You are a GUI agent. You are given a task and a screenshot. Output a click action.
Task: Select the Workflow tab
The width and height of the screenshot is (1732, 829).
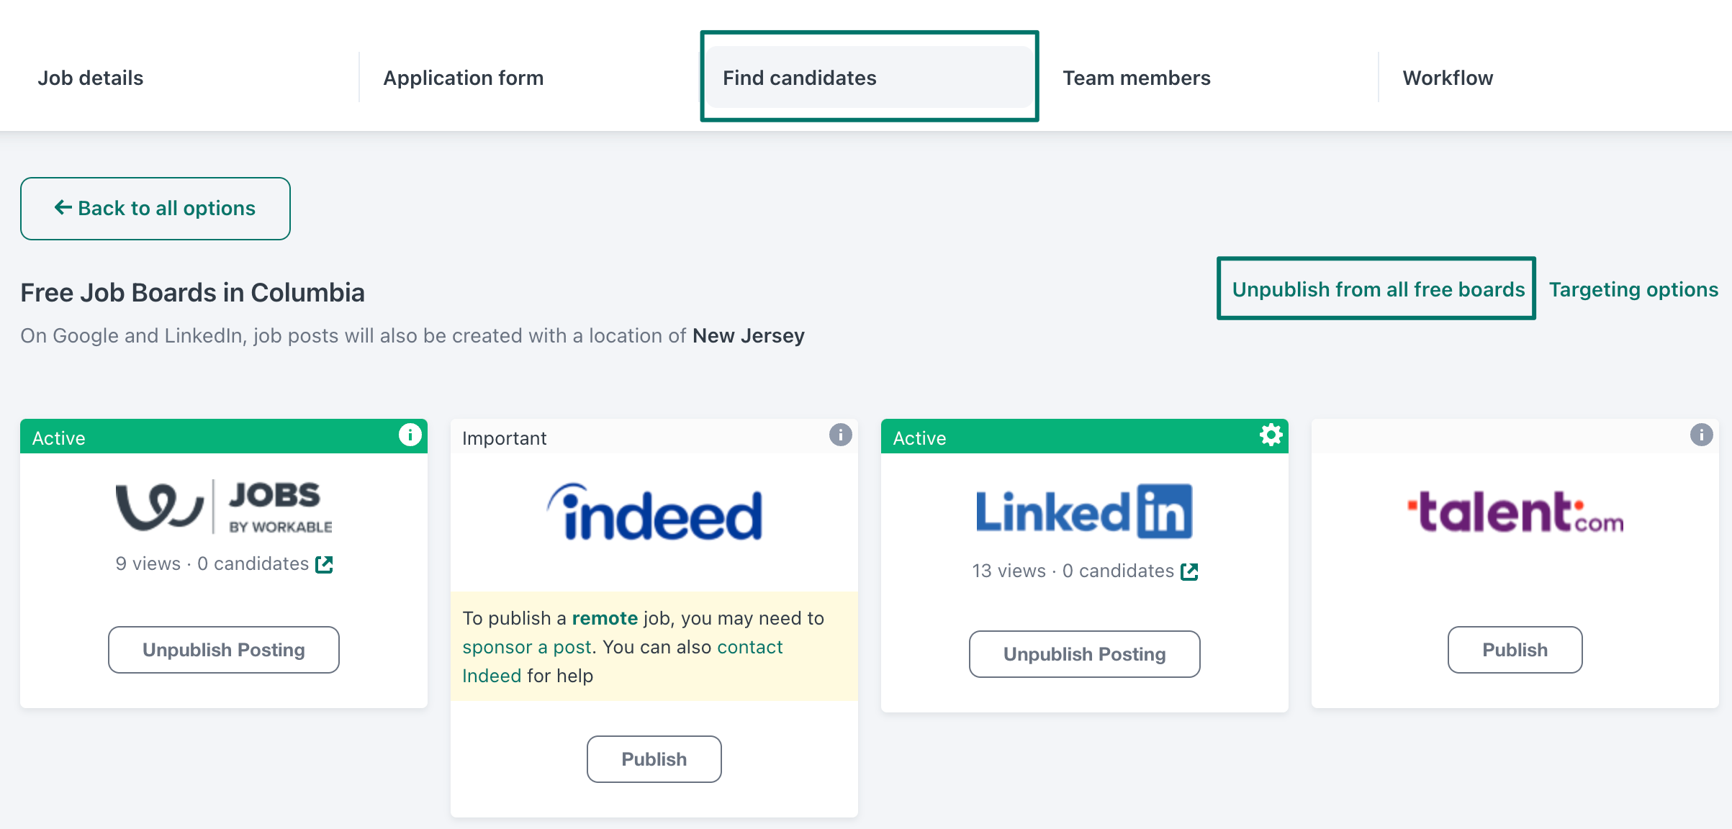pos(1448,78)
